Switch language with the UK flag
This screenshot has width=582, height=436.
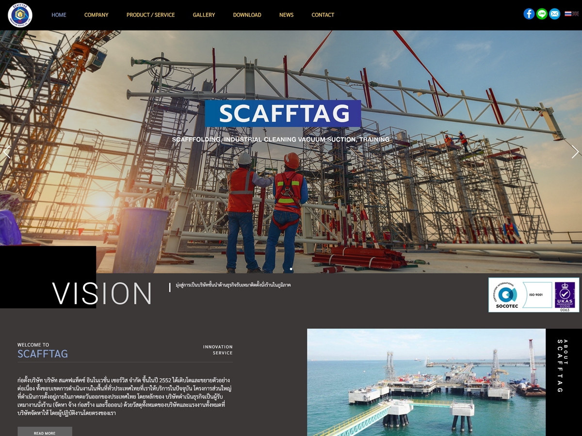pos(576,14)
